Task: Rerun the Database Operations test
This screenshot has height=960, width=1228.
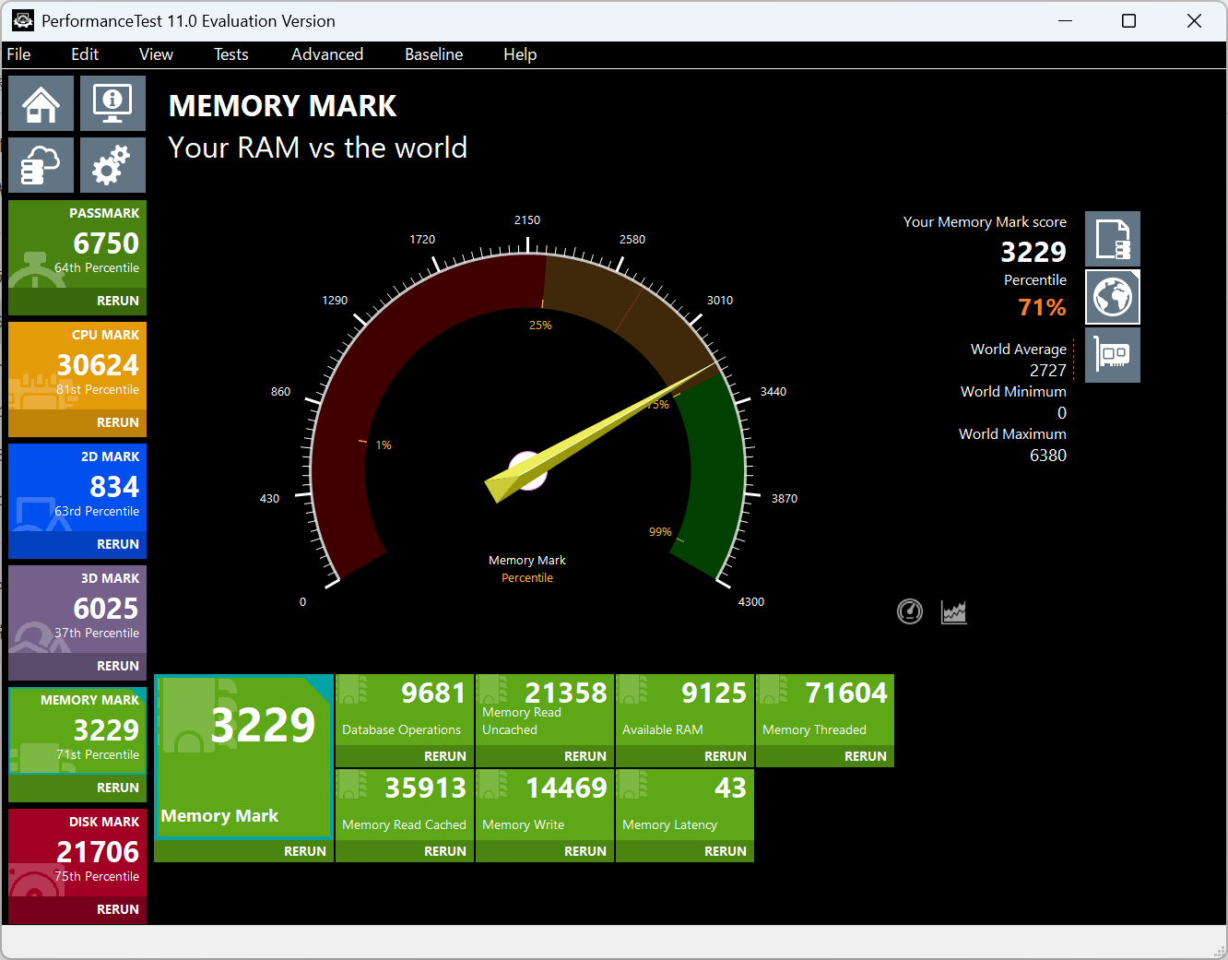Action: click(x=445, y=756)
